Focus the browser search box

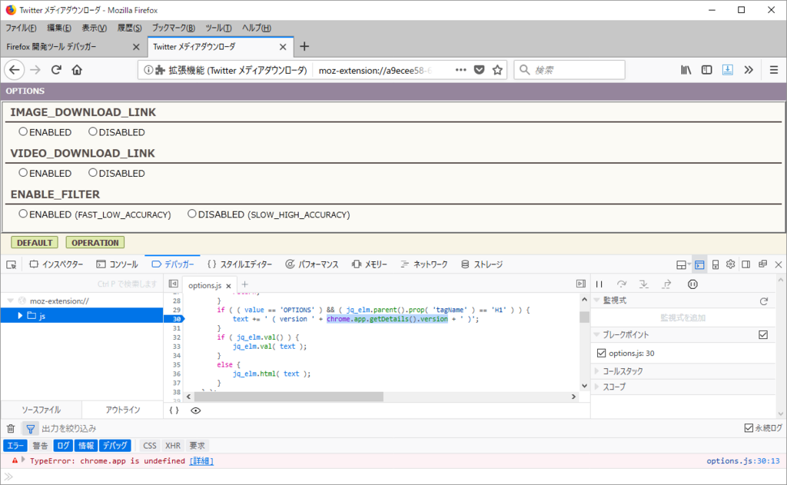(569, 70)
